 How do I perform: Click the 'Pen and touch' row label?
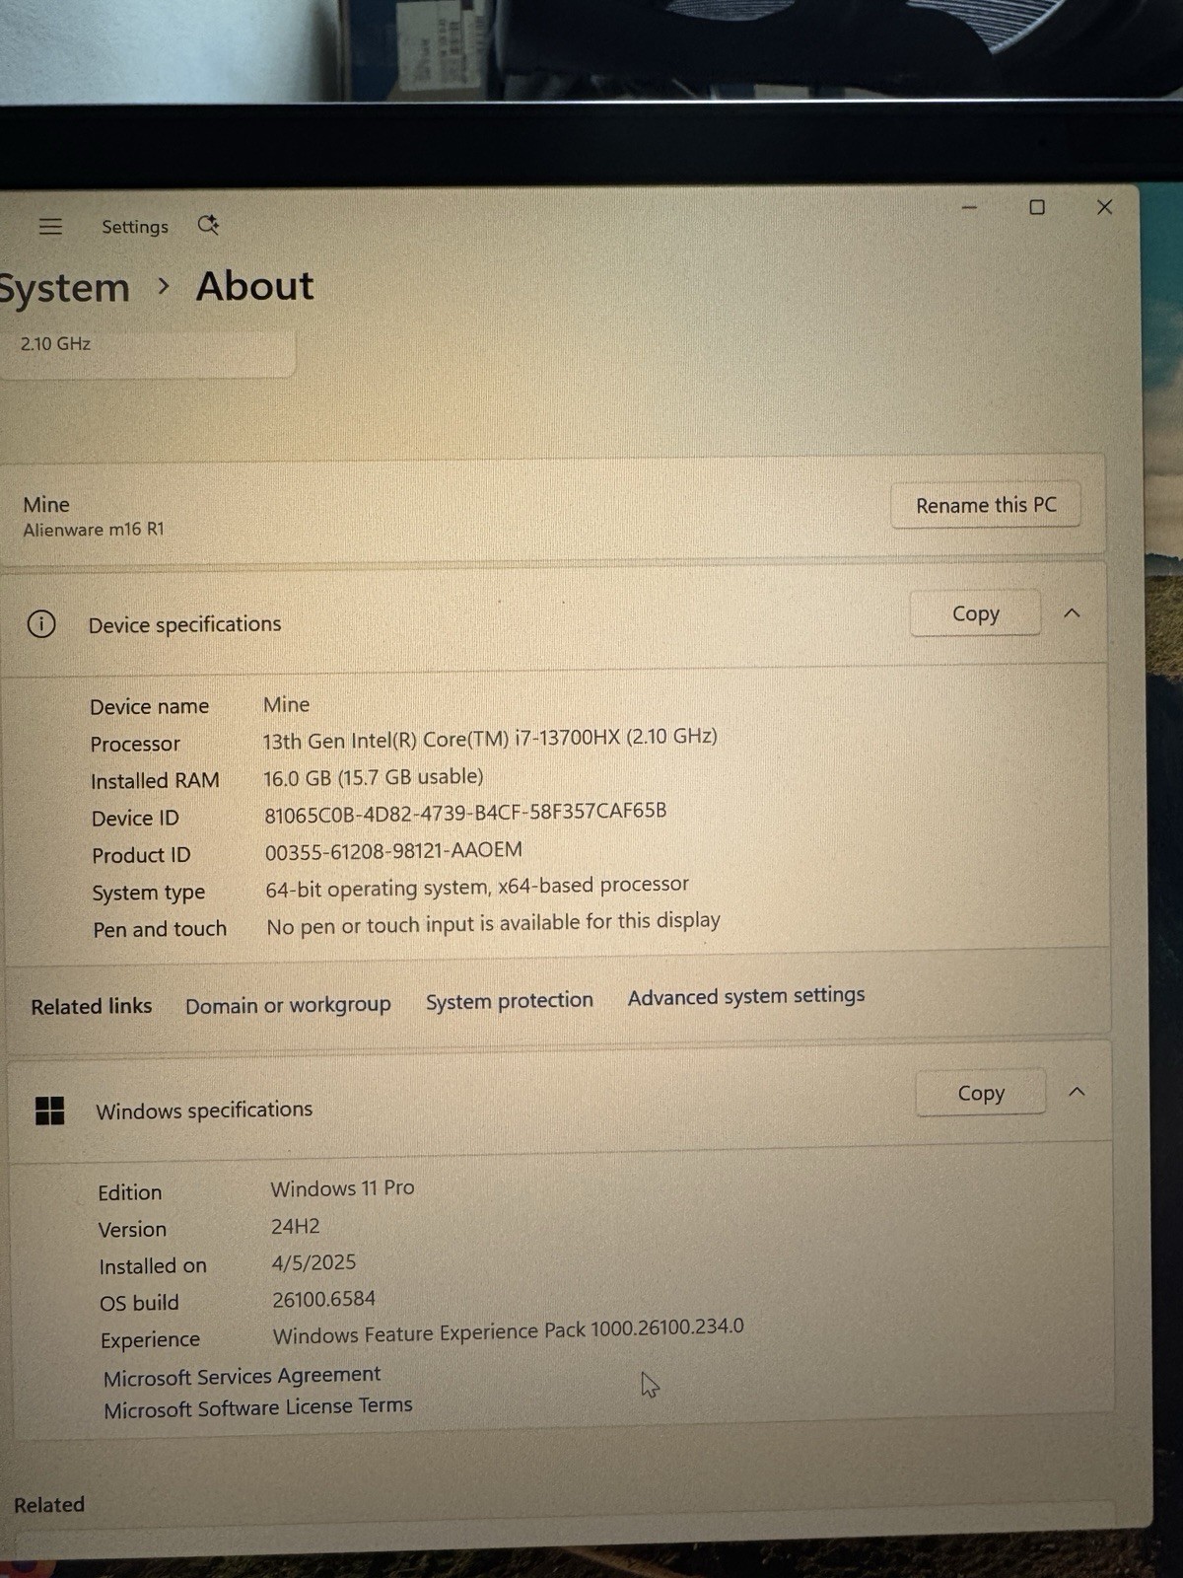pos(160,929)
